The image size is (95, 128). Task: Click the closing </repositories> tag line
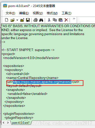point(14,106)
